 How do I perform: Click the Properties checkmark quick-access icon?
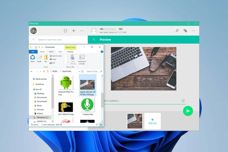pos(36,47)
